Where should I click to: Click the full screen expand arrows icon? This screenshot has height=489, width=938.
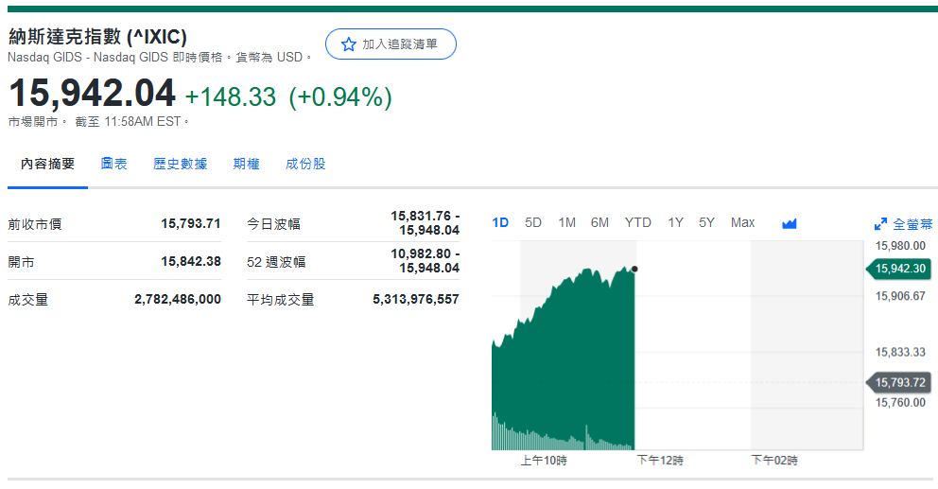[880, 224]
